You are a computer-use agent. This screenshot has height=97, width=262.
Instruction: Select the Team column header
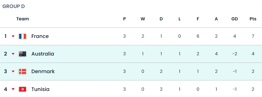point(23,19)
